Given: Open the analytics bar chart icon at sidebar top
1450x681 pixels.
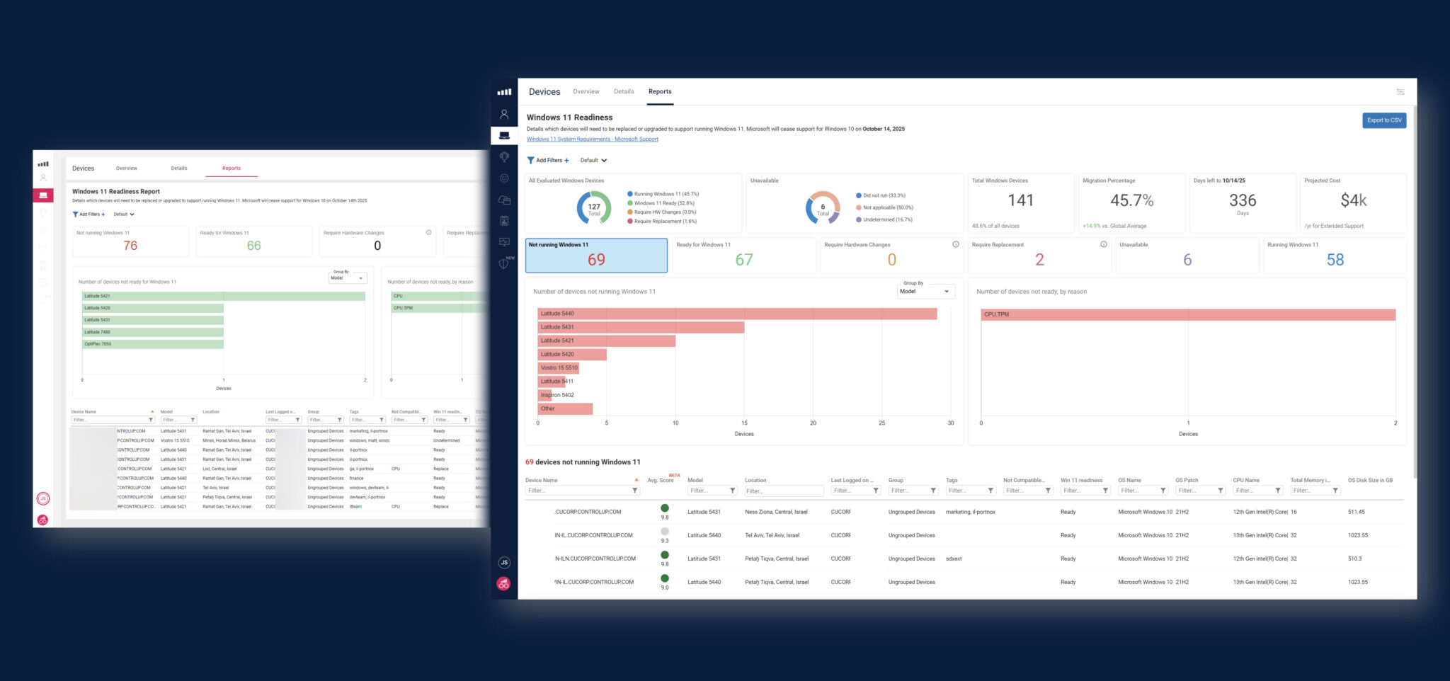Looking at the screenshot, I should [504, 92].
